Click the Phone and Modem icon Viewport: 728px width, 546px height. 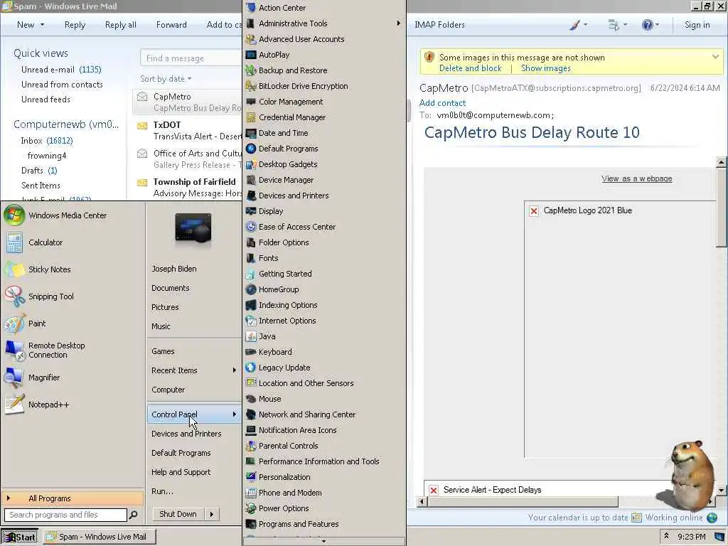coord(251,493)
